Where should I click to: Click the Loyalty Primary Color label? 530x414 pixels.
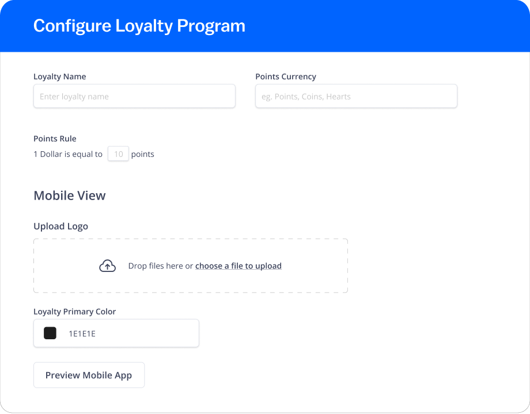(x=74, y=311)
